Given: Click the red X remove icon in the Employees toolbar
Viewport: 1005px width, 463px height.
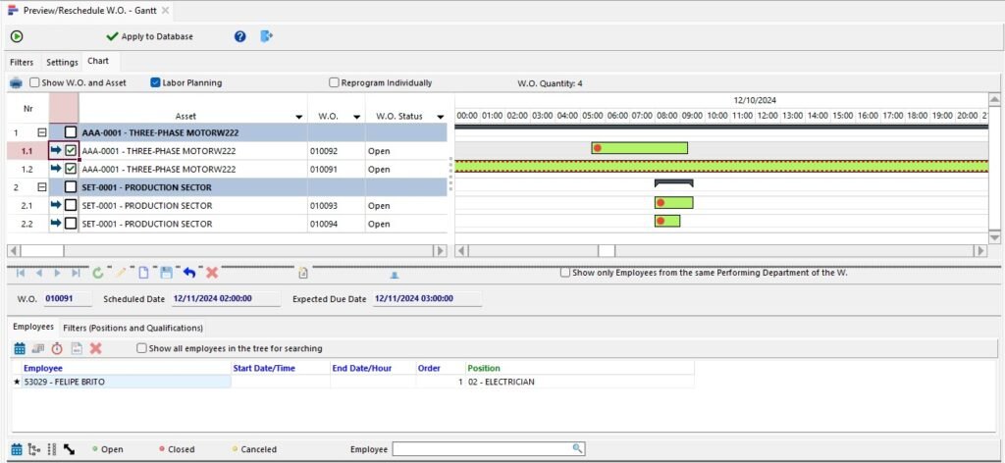Looking at the screenshot, I should click(95, 348).
